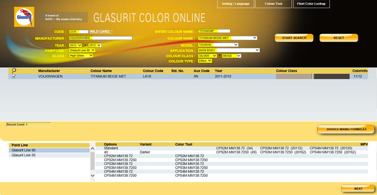
Task: Click the MANUFACTURER field with VOLKSWAGEN
Action: [100, 38]
